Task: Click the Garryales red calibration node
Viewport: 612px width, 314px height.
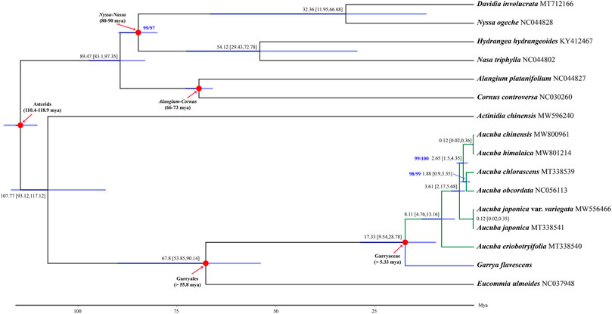Action: (206, 263)
